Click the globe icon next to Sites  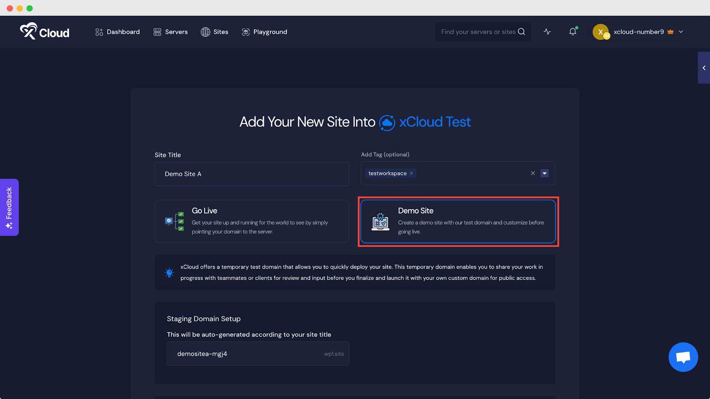click(205, 31)
